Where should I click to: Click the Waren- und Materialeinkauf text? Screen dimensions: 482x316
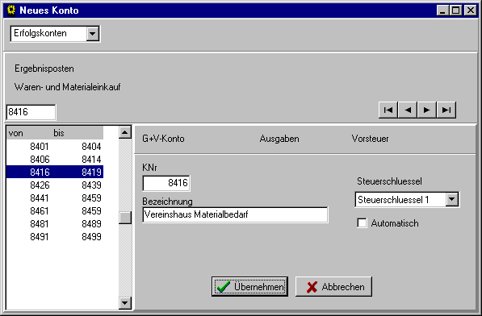[67, 87]
